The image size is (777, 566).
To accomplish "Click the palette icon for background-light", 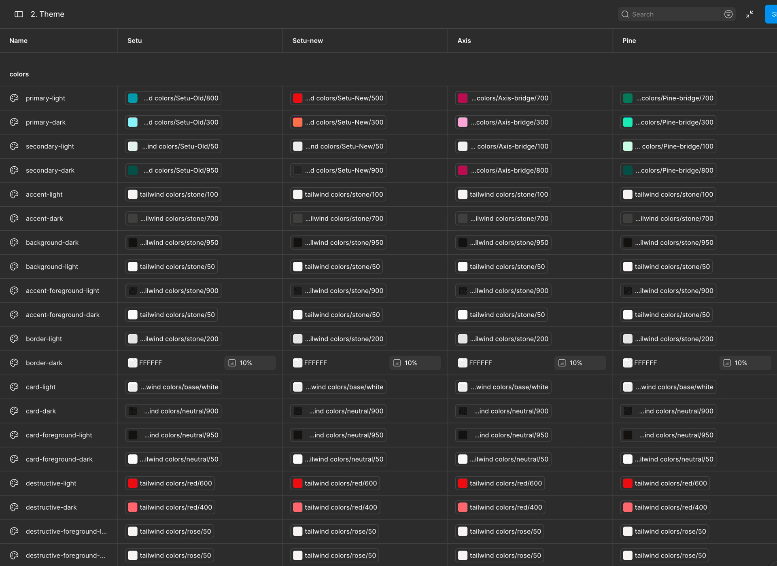I will coord(14,267).
